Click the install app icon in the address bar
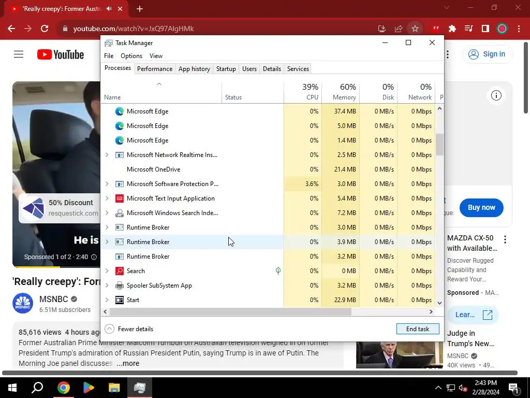530x398 pixels. (x=382, y=29)
